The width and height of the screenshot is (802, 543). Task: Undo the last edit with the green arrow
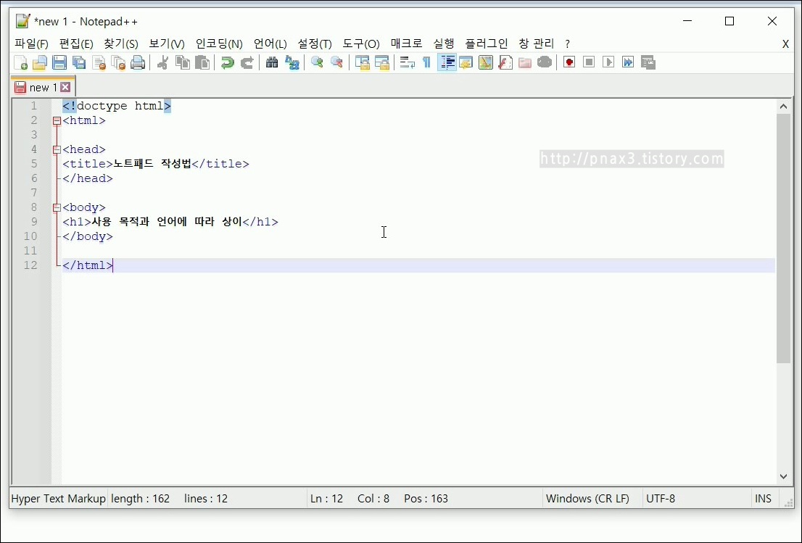tap(227, 62)
